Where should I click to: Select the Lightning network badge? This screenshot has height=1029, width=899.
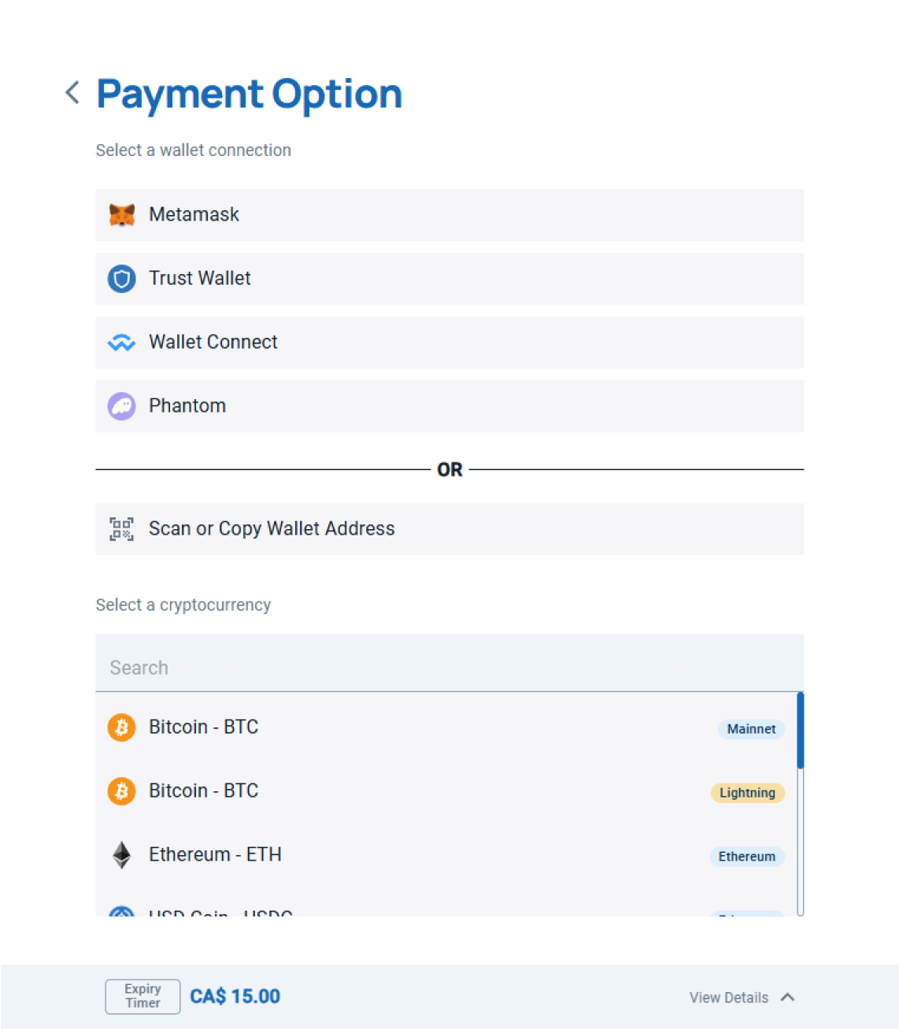(747, 793)
